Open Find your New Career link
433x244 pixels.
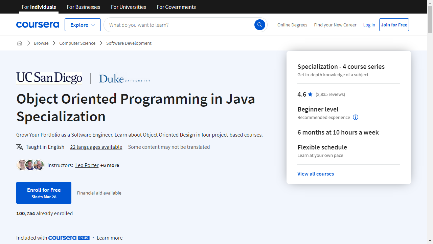335,25
